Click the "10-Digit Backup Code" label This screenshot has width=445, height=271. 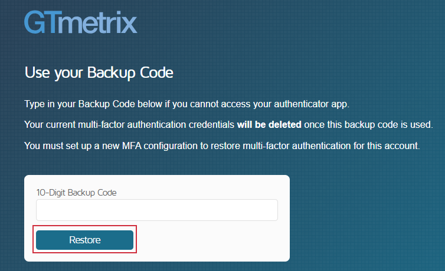76,192
